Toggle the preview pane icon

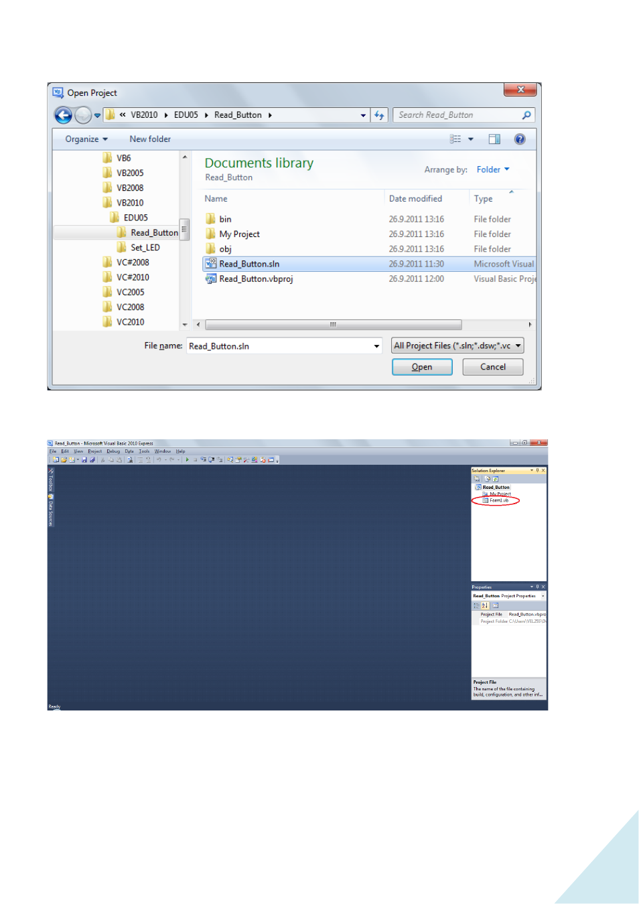[x=494, y=139]
